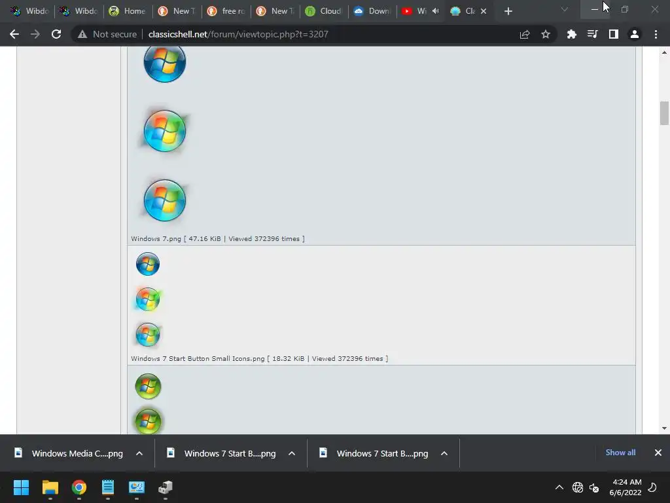Switch to the Cloud tab

point(325,11)
